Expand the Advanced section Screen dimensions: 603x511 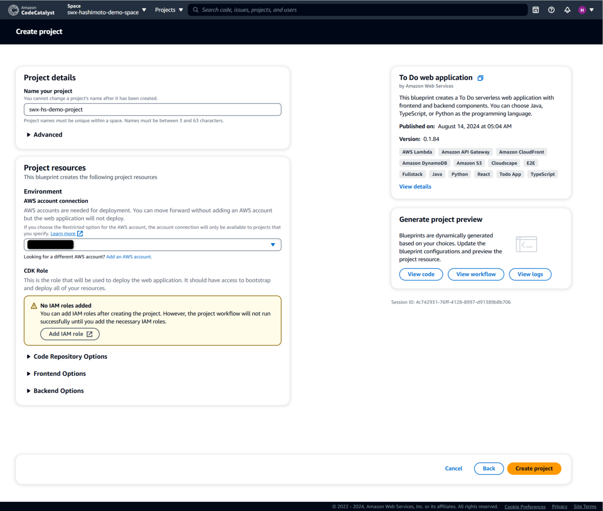click(44, 135)
